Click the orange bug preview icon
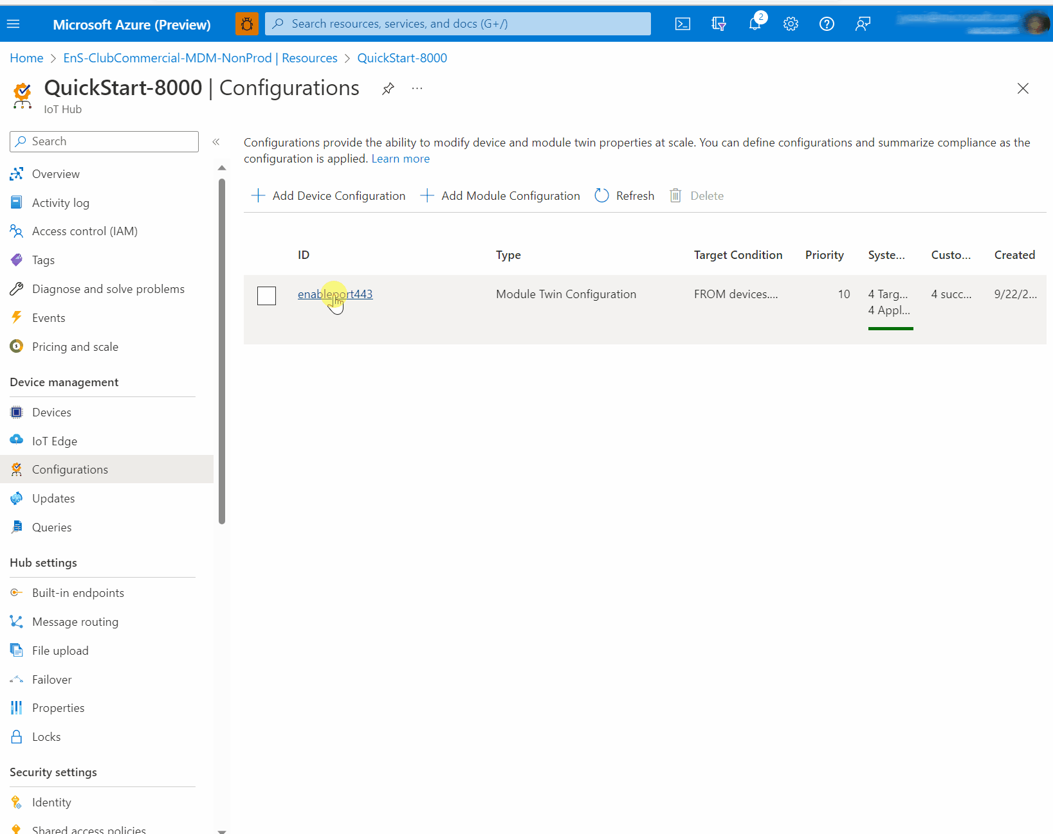 click(x=247, y=24)
